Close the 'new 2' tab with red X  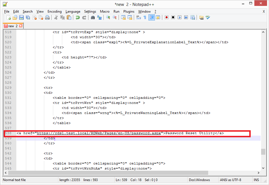pos(21,26)
